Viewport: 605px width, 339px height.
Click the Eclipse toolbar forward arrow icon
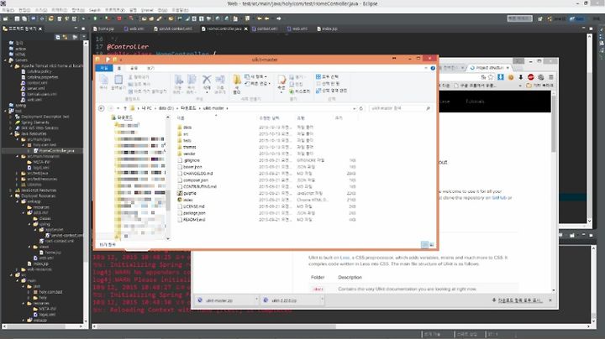[279, 18]
